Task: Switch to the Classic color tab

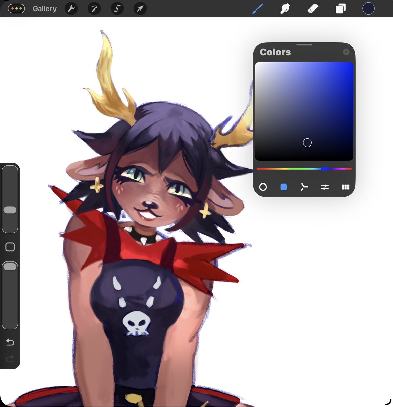Action: click(284, 187)
